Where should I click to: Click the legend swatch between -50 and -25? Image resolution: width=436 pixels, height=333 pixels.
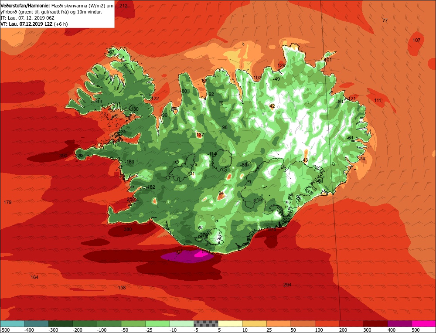point(133,323)
